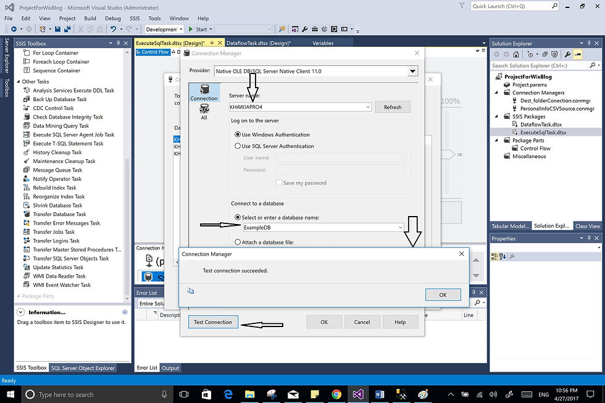Switch to the Output tab

(x=170, y=368)
